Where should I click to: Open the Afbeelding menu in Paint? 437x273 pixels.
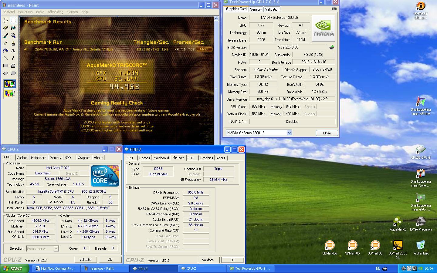coord(56,12)
